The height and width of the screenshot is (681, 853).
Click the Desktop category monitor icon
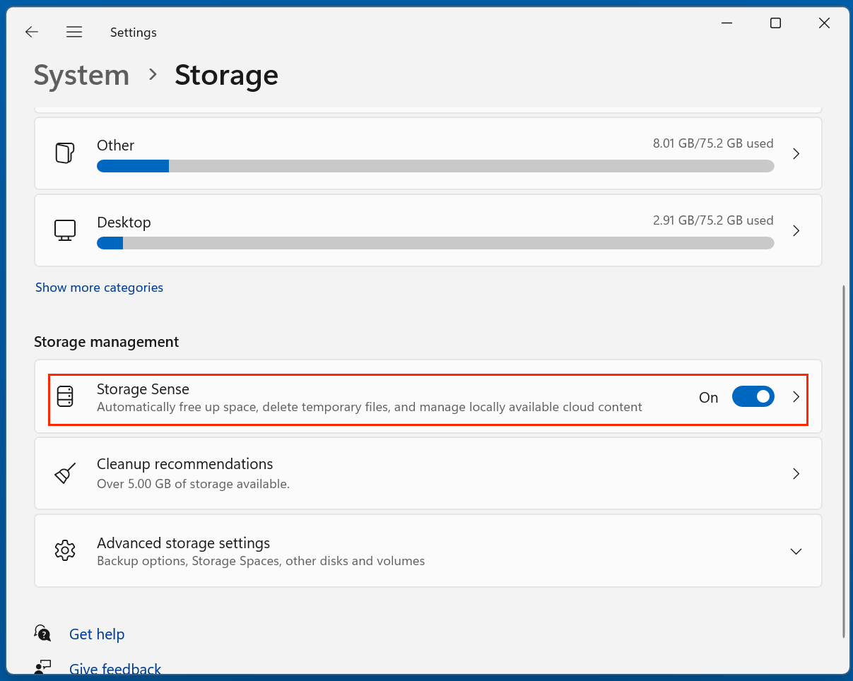pos(65,230)
